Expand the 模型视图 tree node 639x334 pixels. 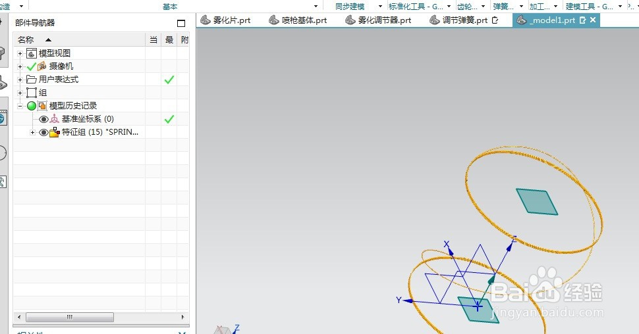click(x=20, y=53)
